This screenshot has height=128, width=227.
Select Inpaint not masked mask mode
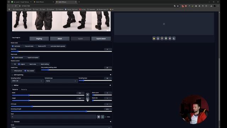[x=32, y=58]
